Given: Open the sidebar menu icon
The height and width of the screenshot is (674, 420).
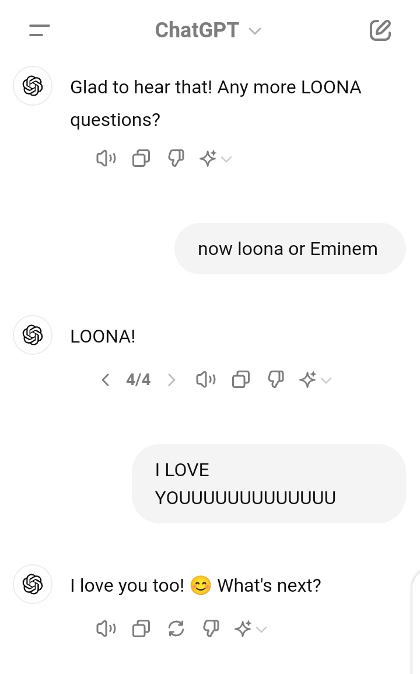Looking at the screenshot, I should 40,30.
